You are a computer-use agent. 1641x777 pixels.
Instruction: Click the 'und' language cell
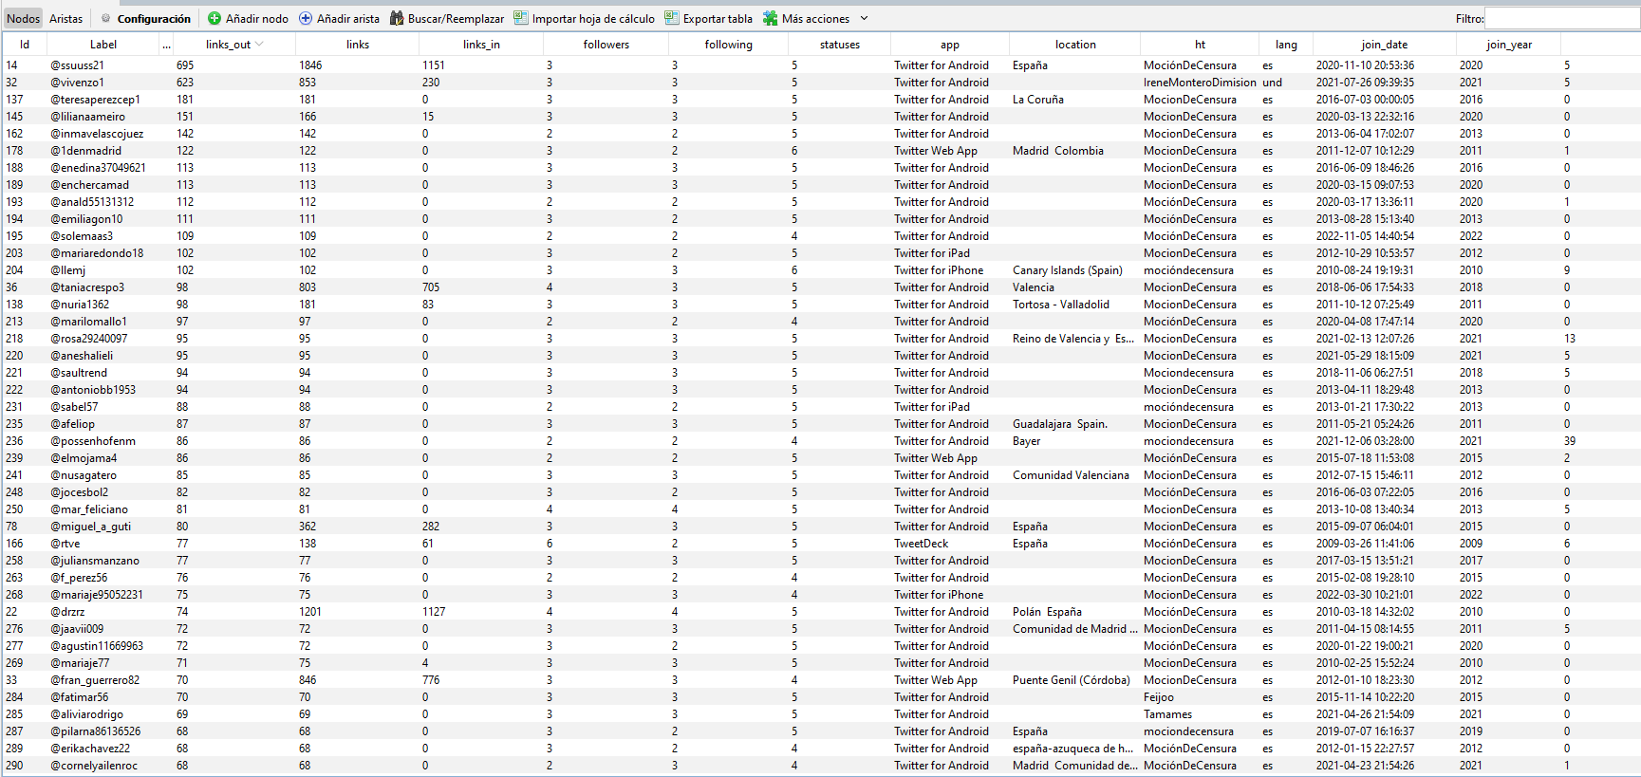(x=1272, y=83)
